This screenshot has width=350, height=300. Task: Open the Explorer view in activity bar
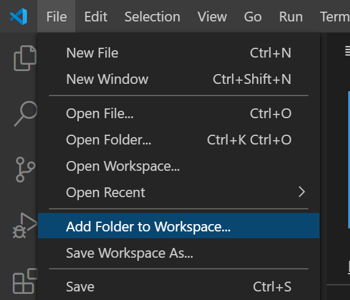(x=25, y=58)
